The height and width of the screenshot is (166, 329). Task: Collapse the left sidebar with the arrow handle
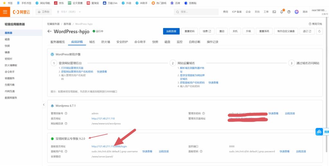(44, 105)
